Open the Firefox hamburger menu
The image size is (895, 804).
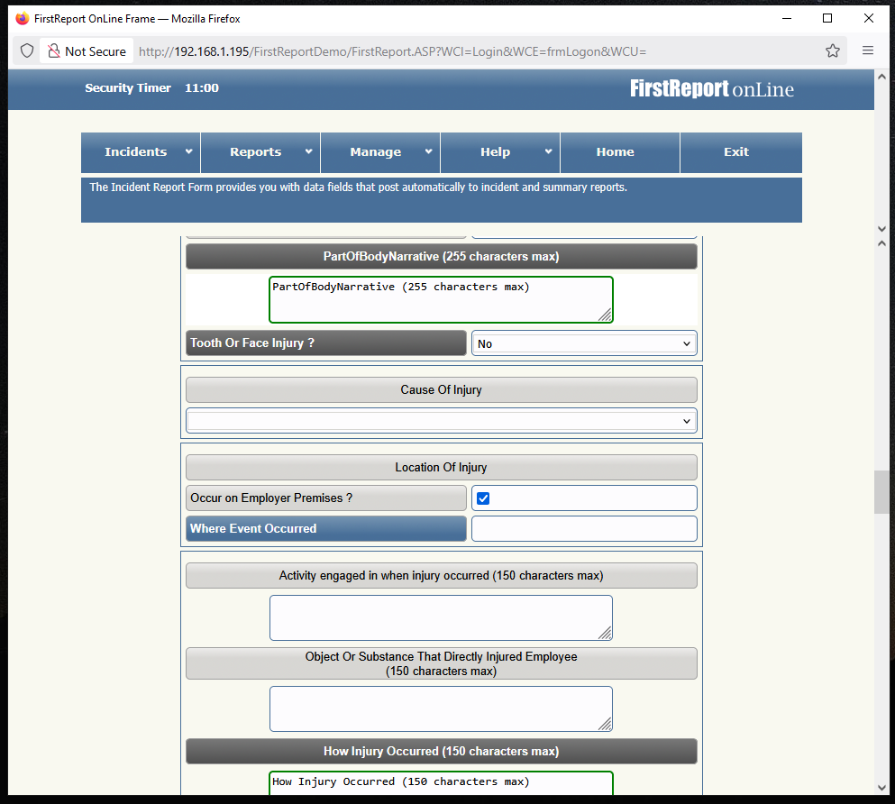[868, 51]
